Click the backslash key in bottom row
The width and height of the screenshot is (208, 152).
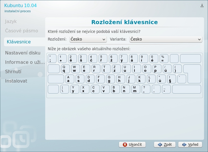65,89
